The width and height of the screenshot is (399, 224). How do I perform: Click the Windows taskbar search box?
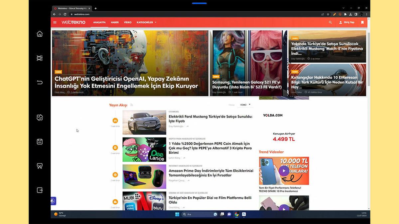point(199,214)
